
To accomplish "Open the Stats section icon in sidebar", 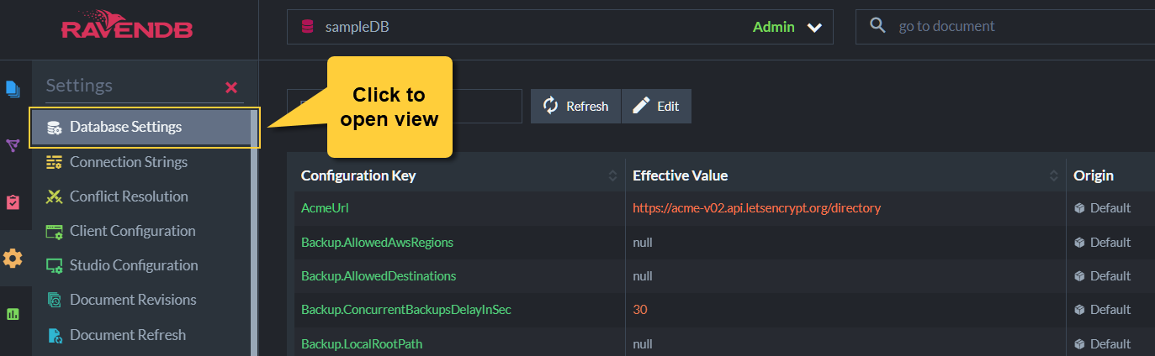I will pyautogui.click(x=13, y=314).
